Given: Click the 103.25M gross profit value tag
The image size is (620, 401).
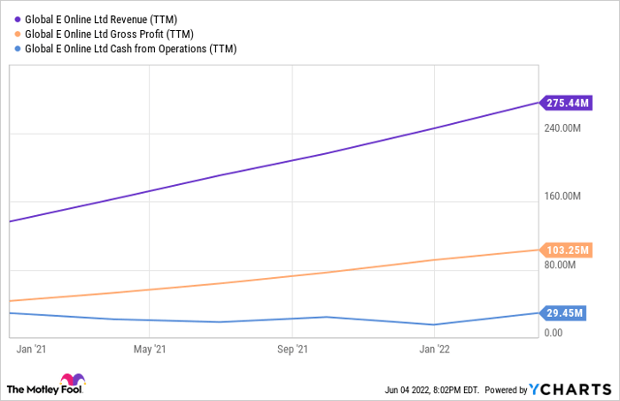Looking at the screenshot, I should [566, 251].
